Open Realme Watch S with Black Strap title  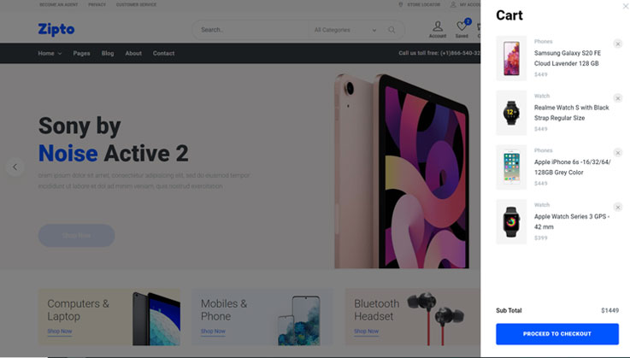(x=571, y=113)
